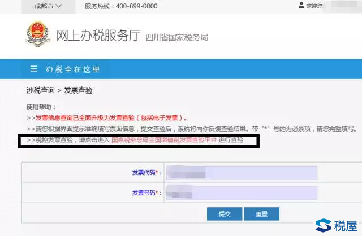Open the 成都市 city dropdown
Screen dimensions: 362x236
point(48,6)
